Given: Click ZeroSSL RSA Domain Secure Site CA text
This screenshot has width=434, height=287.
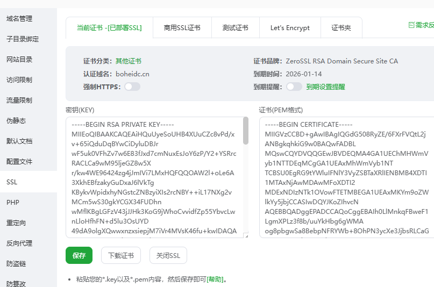Looking at the screenshot, I should point(342,61).
